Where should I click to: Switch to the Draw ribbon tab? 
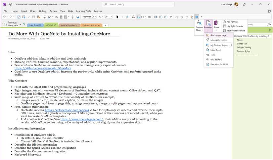point(33,11)
